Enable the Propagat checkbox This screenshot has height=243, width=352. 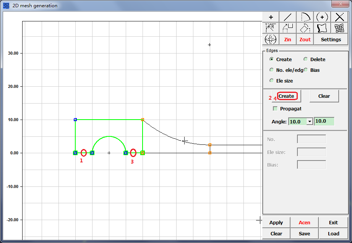click(275, 109)
